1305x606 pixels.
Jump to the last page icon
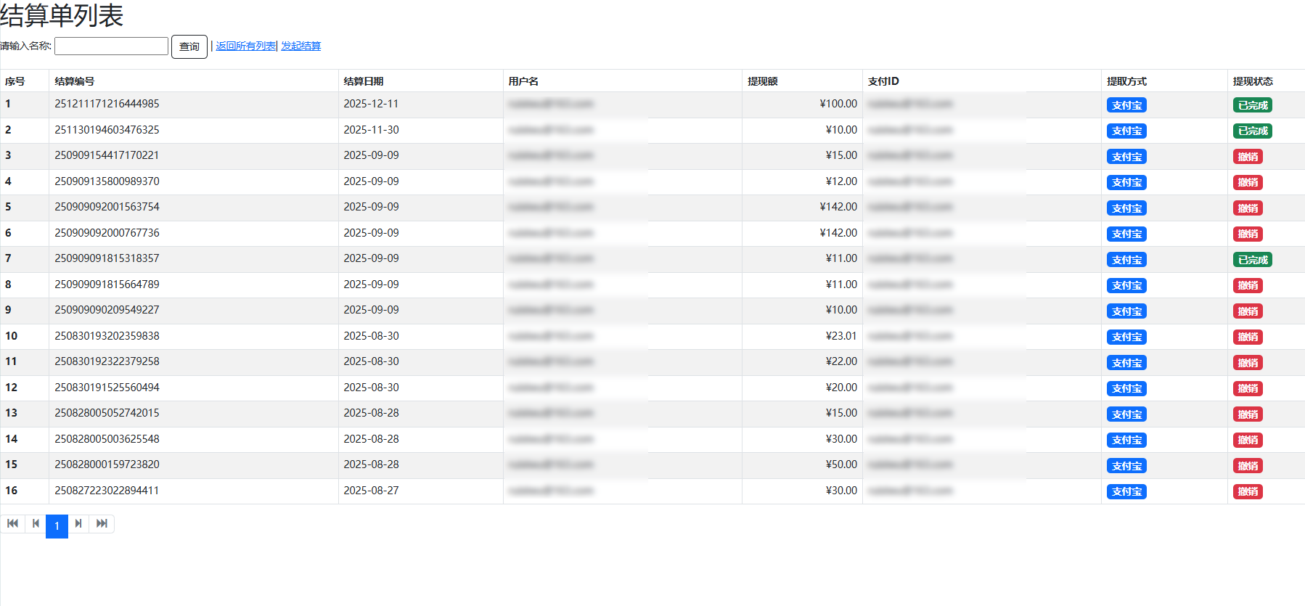tap(102, 523)
